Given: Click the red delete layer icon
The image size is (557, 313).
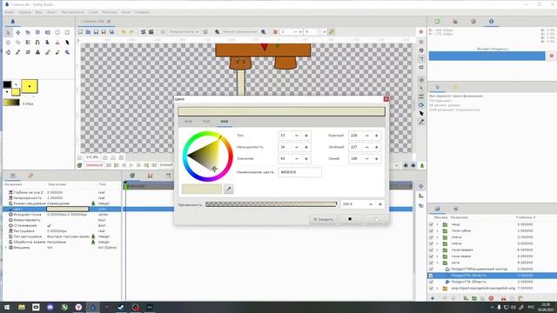Looking at the screenshot, I should 491,298.
